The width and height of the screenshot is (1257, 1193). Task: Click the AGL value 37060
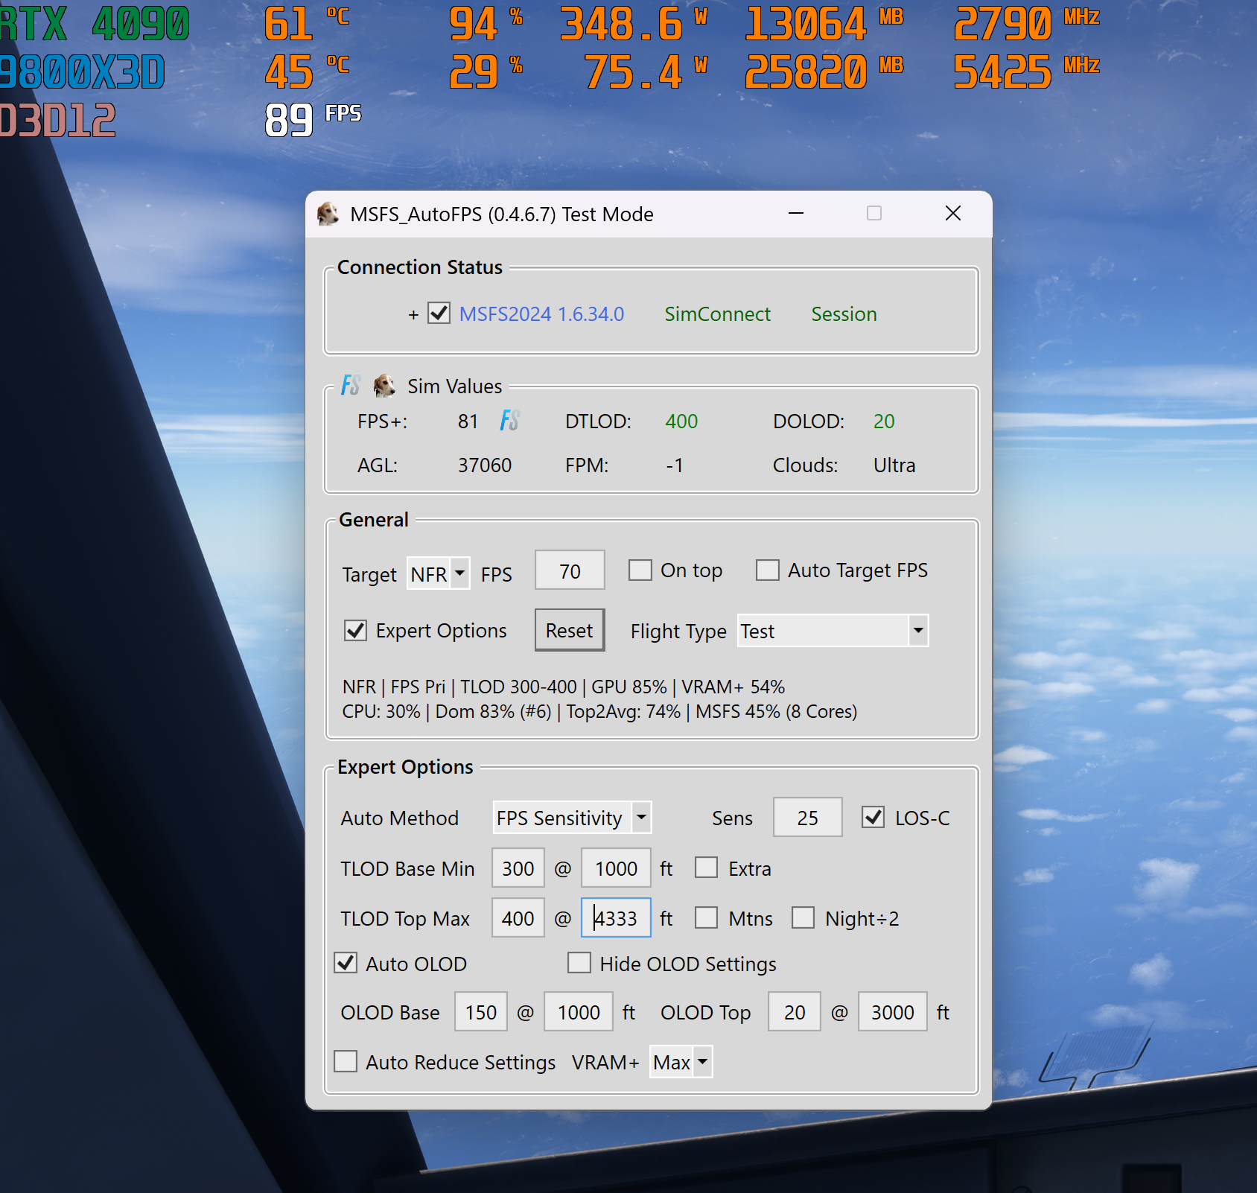(x=485, y=465)
